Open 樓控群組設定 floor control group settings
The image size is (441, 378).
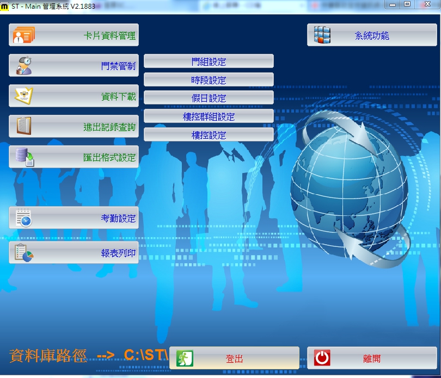coord(209,116)
